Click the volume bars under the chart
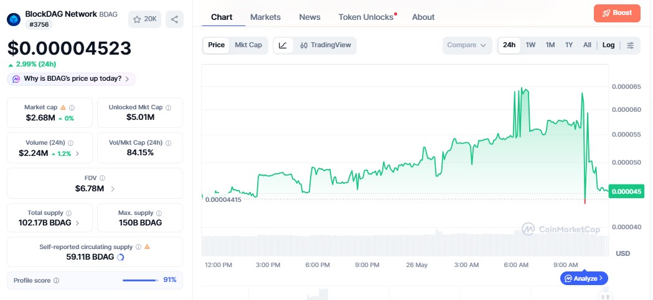Image resolution: width=653 pixels, height=300 pixels. click(x=405, y=245)
